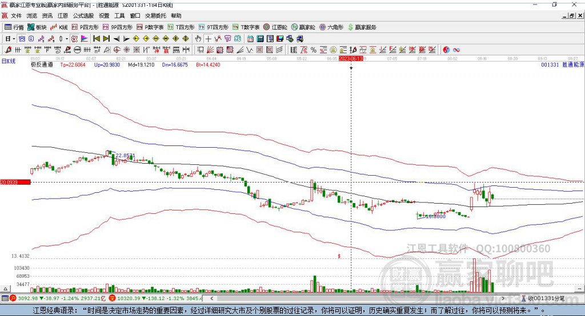Open the 交易委托 menu

pos(155,15)
